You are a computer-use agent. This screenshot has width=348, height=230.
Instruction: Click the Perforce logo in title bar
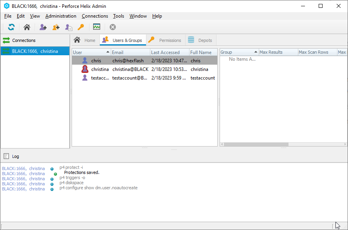(7, 6)
